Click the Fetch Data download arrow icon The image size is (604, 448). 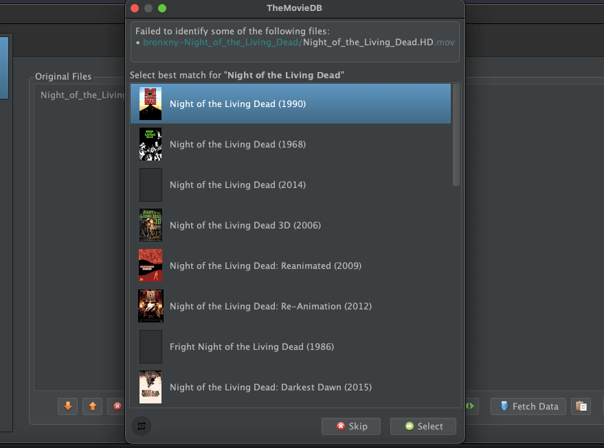coord(504,406)
